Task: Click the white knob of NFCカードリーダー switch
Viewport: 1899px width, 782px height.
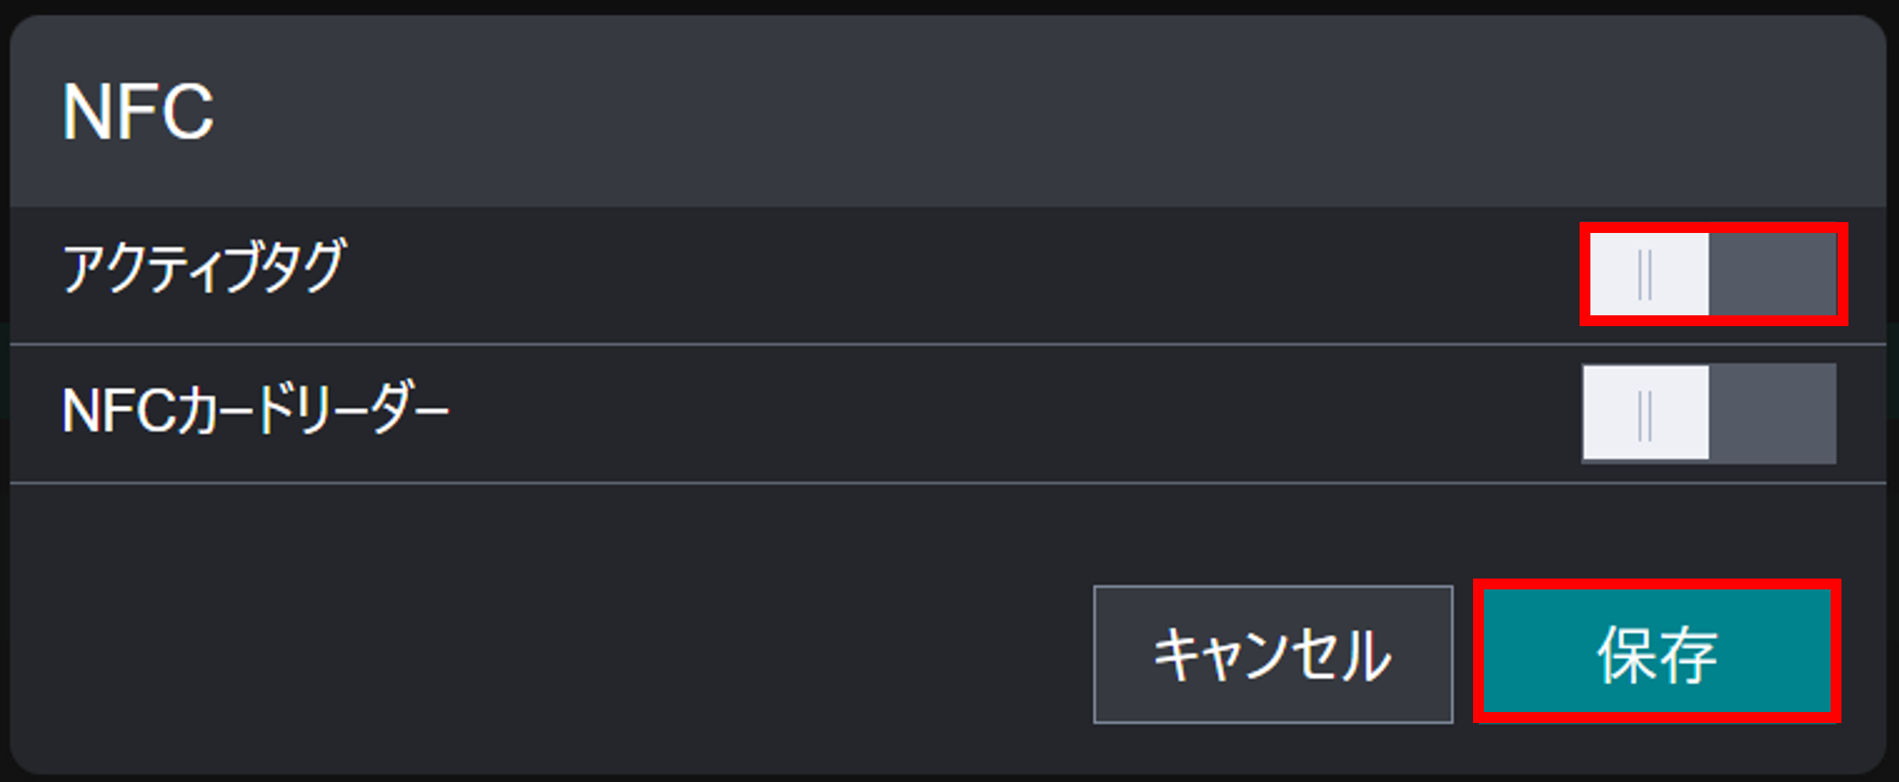Action: coord(1646,413)
